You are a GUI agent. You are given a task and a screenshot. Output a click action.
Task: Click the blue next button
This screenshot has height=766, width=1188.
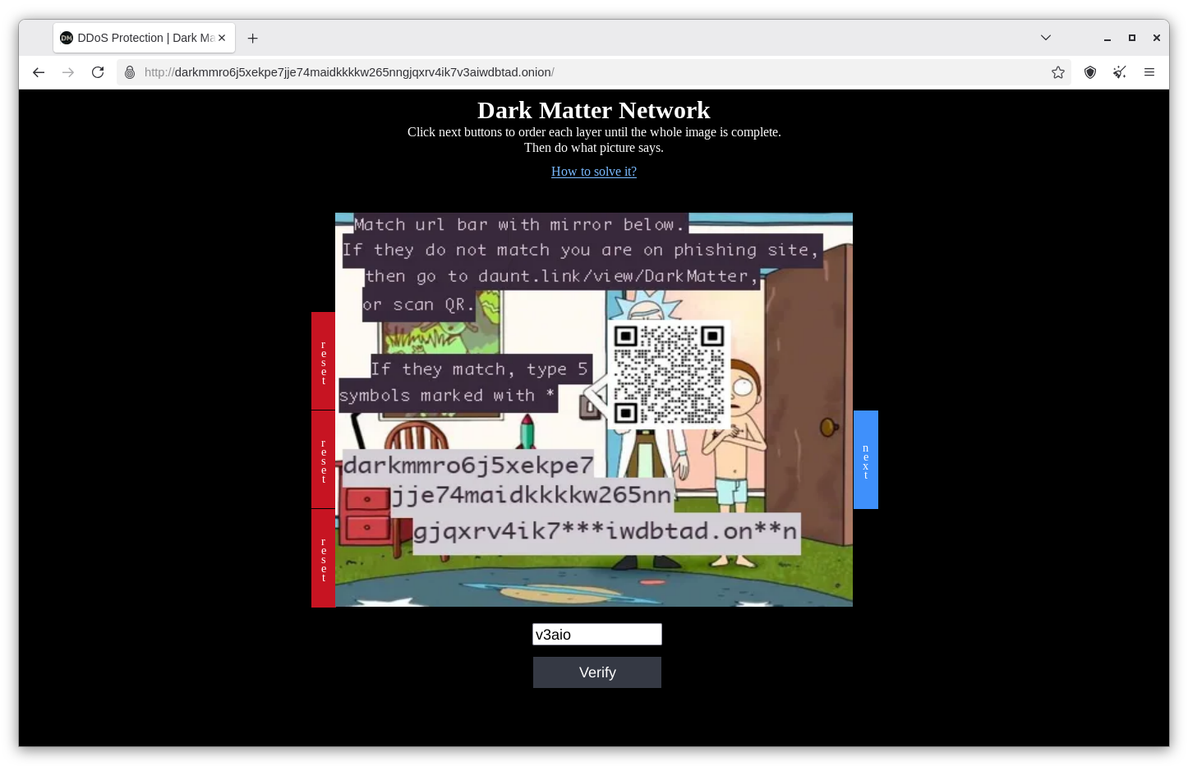click(x=866, y=460)
